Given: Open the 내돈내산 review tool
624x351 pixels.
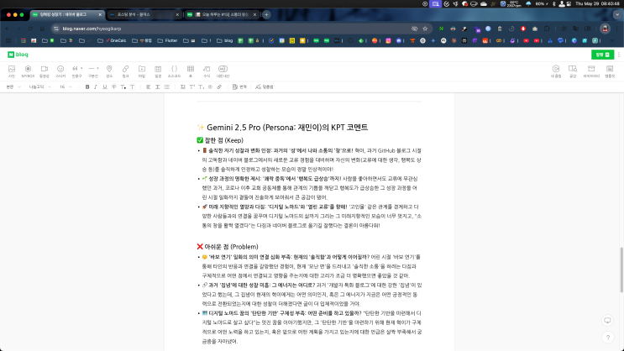Looking at the screenshot, I should 223,71.
